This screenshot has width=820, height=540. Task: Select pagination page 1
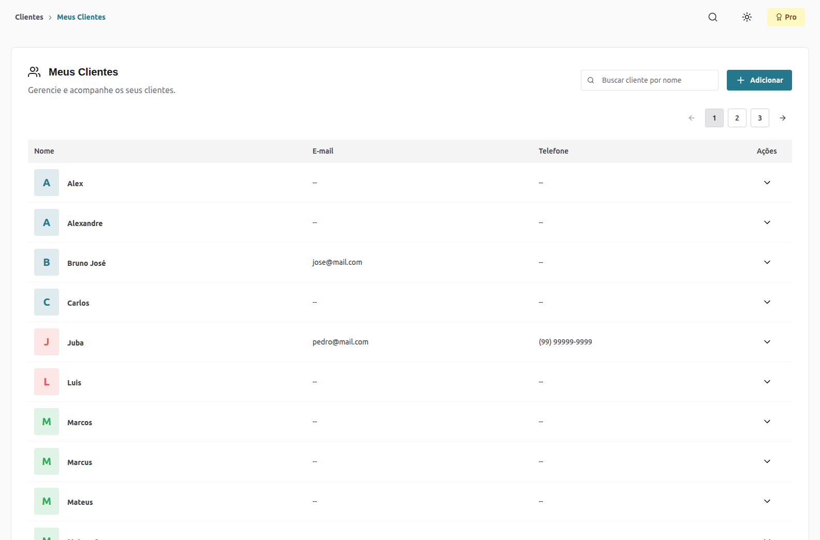point(714,118)
